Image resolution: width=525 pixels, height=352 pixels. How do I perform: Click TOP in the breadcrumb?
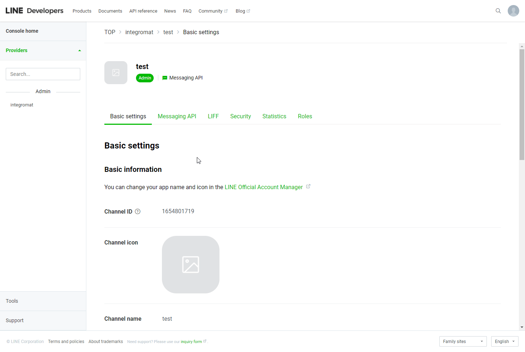pos(110,32)
